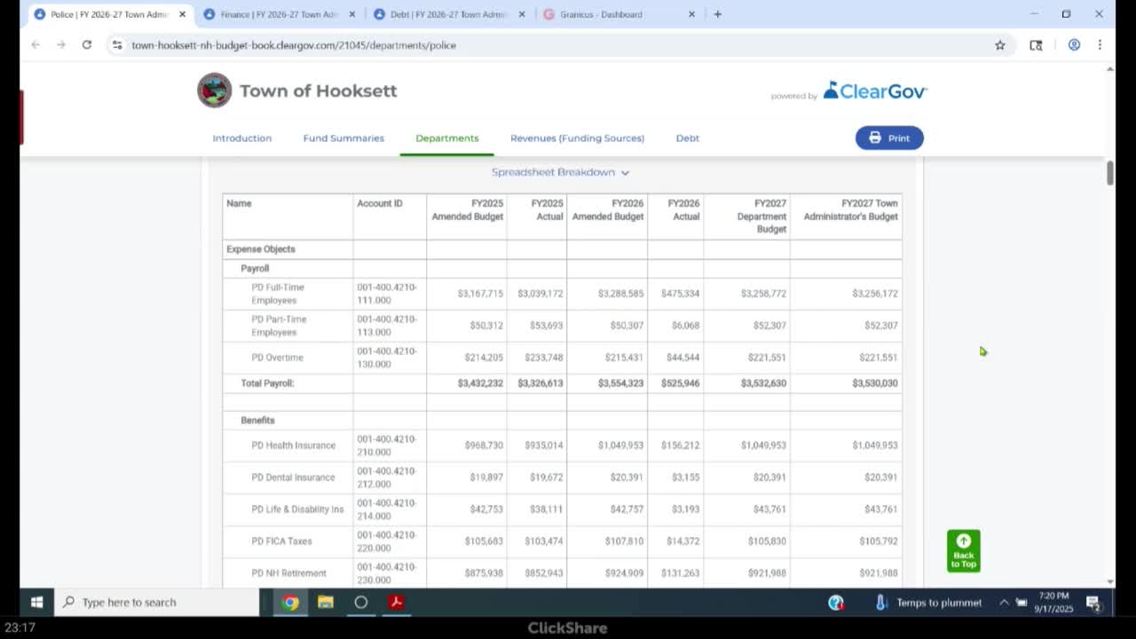Click the PD Dental Insurance row label
Viewport: 1136px width, 639px height.
(293, 477)
